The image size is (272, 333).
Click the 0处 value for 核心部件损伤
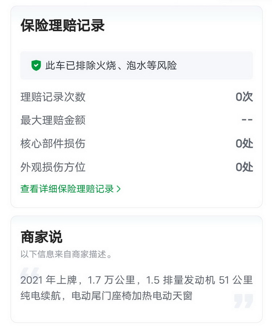pos(244,144)
